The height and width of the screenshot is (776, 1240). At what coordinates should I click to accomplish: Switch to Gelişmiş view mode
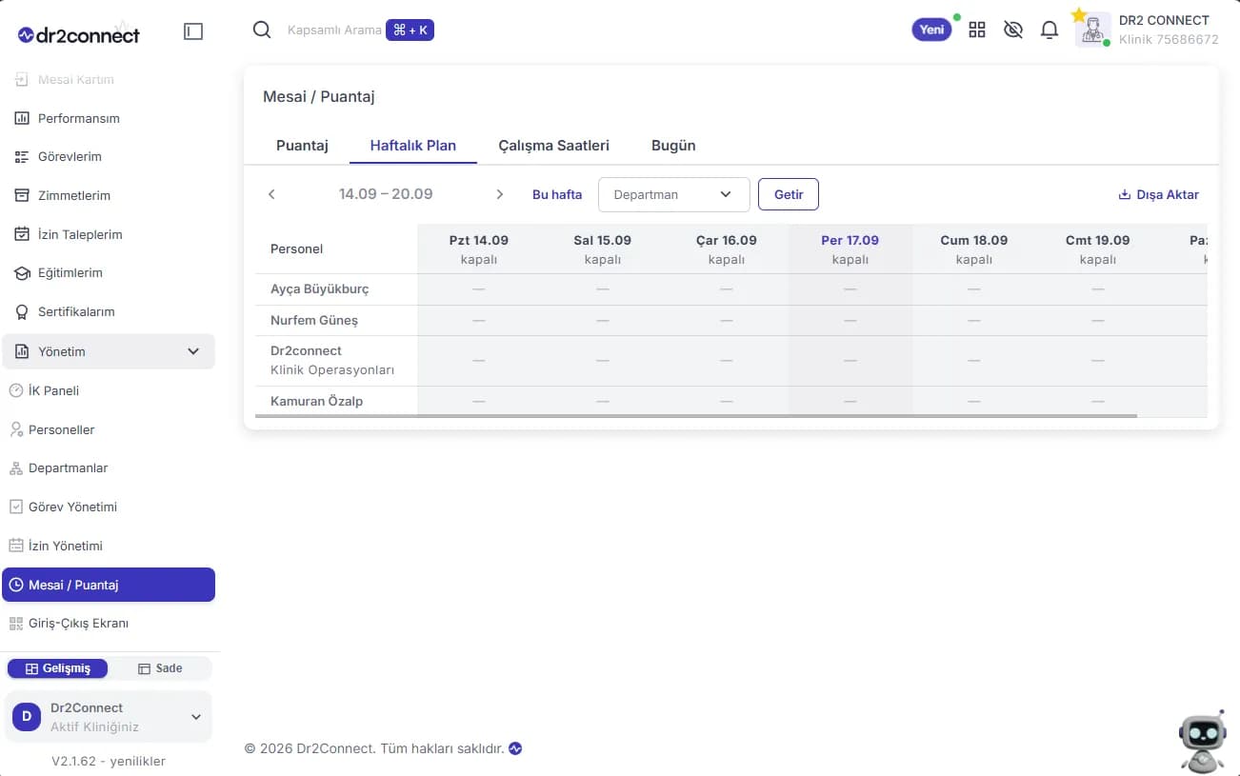coord(58,668)
